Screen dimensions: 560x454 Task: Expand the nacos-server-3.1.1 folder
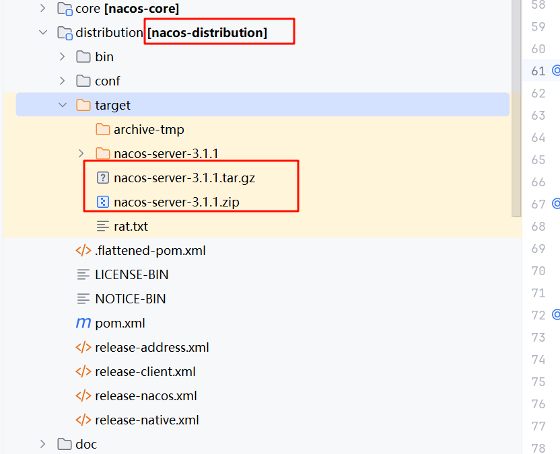pos(81,153)
